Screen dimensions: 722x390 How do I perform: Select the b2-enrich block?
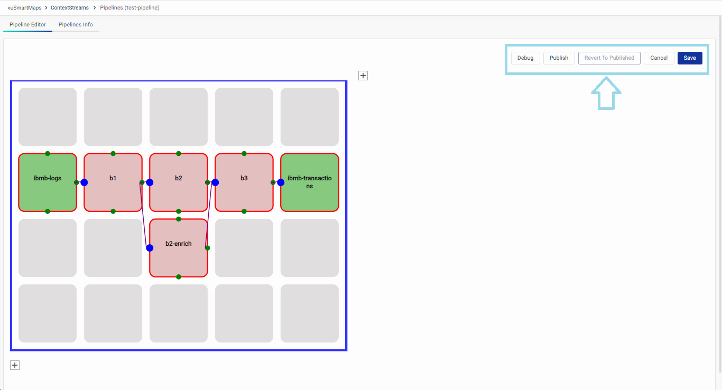click(x=179, y=244)
